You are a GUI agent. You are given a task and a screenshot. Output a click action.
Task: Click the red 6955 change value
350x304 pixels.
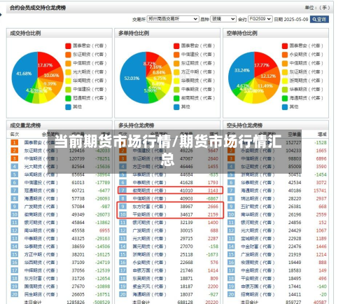point(104,230)
